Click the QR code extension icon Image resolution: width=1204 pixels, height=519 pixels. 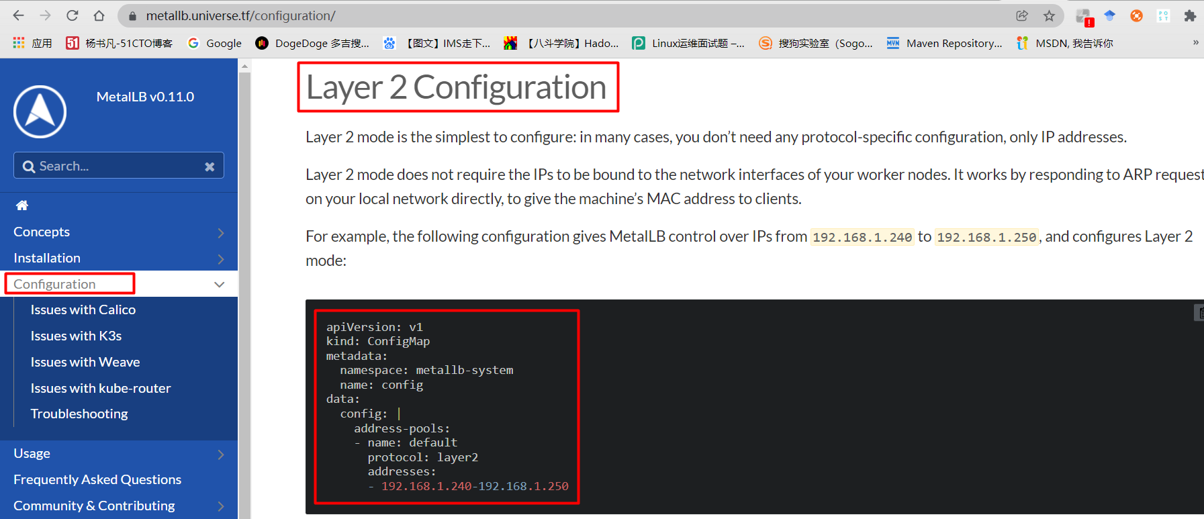[1163, 15]
